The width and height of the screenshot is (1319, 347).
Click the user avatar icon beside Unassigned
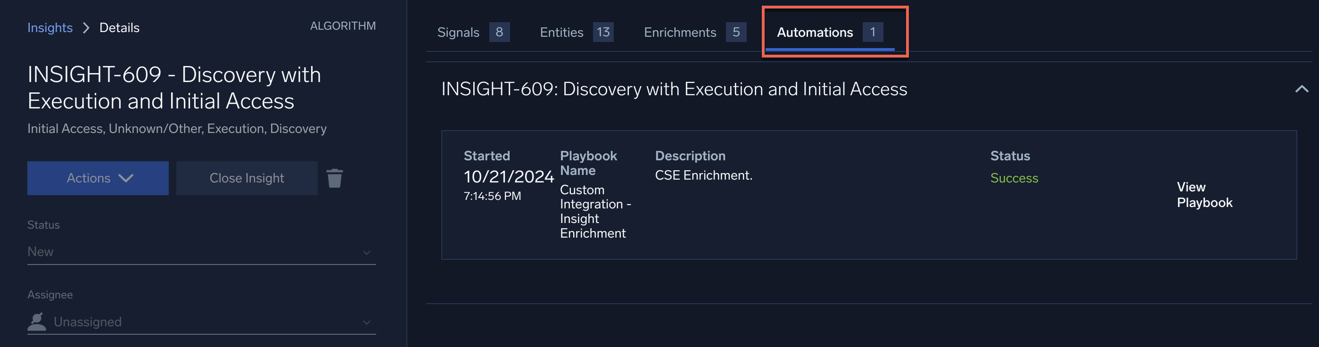[x=37, y=322]
